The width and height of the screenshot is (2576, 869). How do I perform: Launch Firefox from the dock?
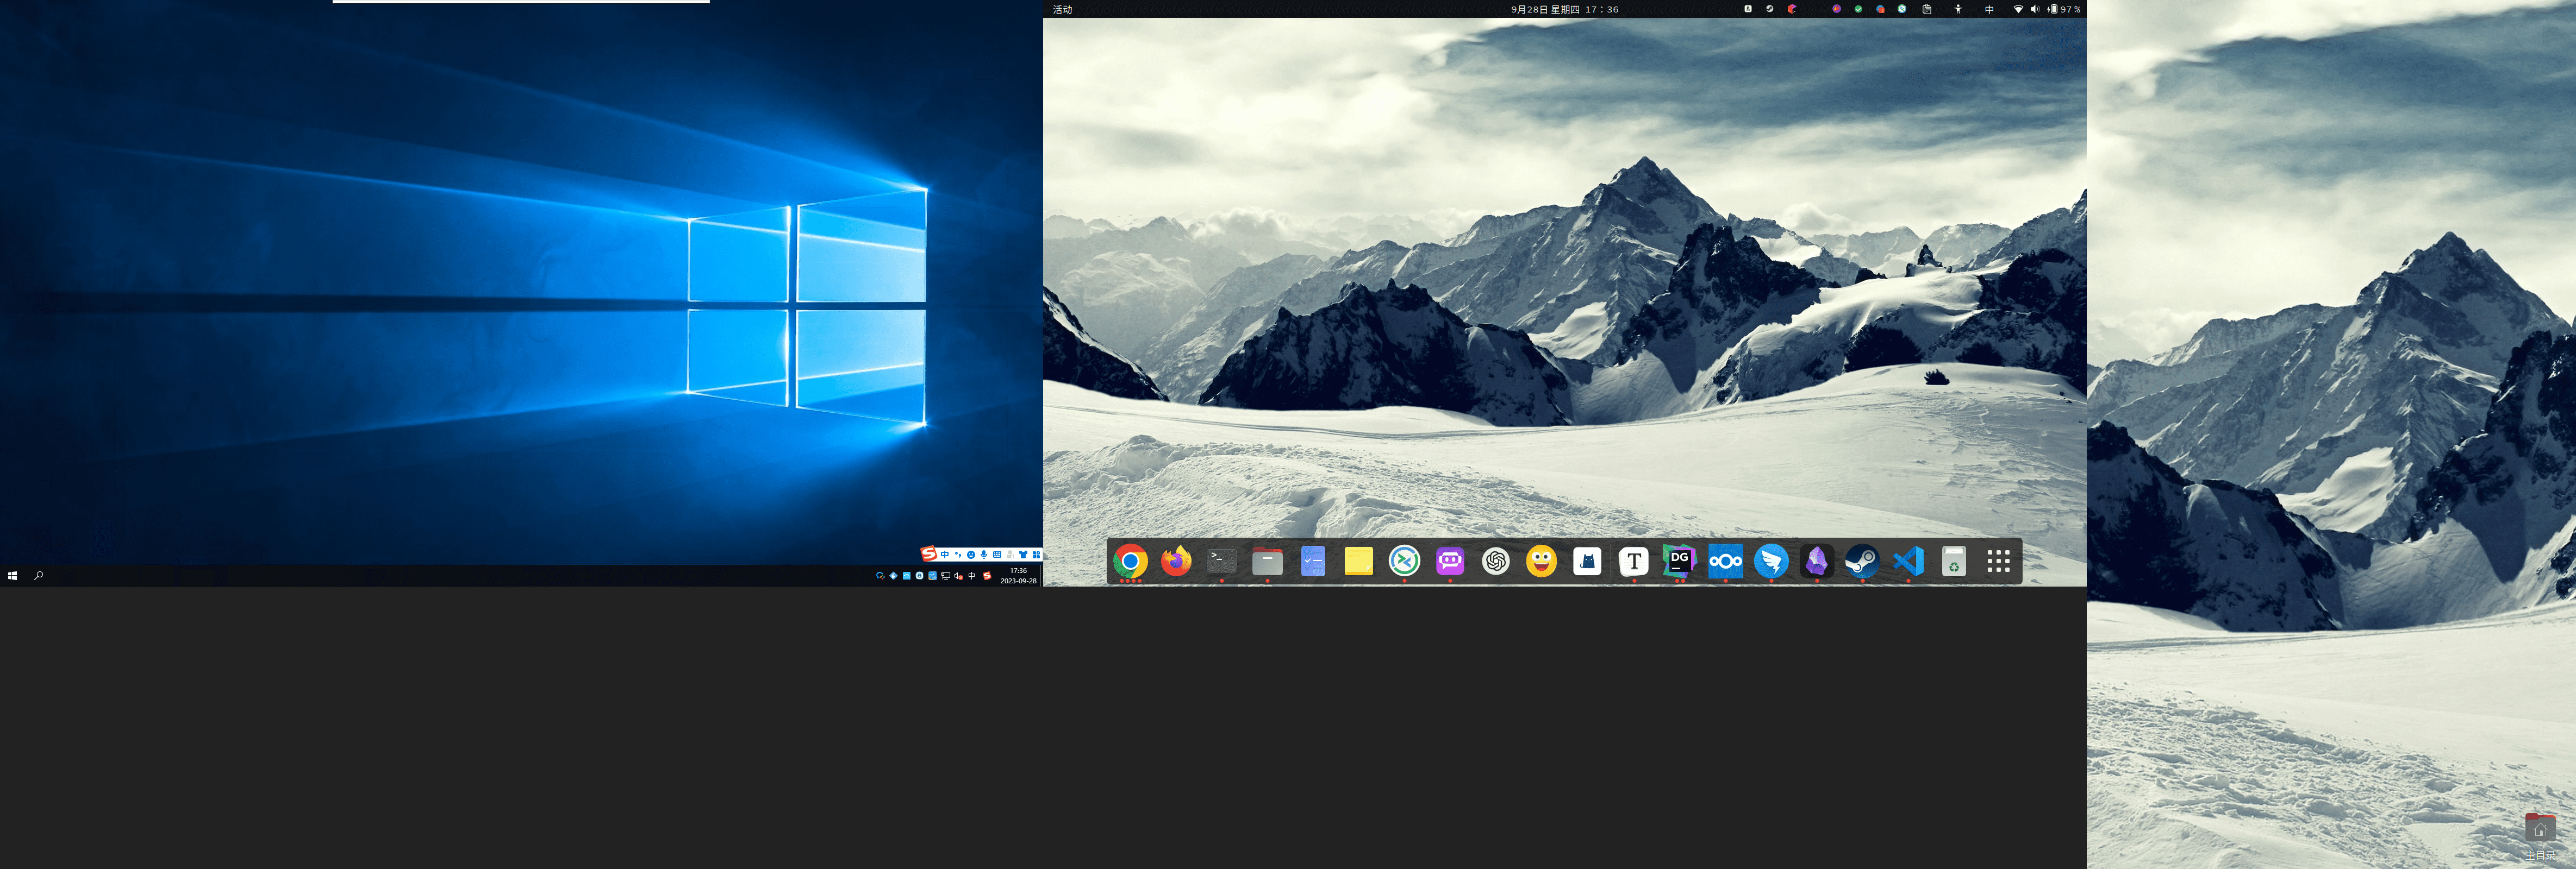pyautogui.click(x=1176, y=562)
